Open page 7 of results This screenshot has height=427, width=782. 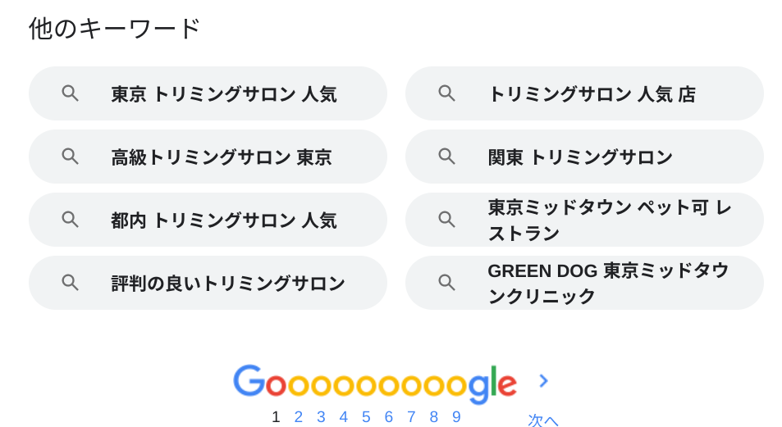click(411, 417)
